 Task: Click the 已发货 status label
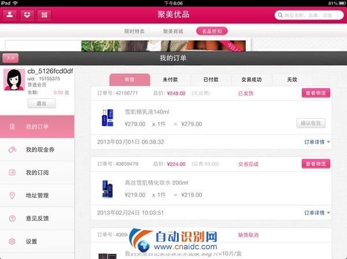(x=246, y=93)
